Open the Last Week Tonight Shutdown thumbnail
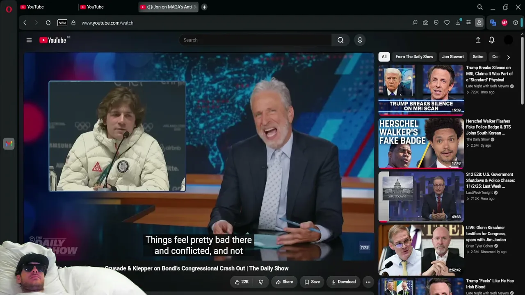This screenshot has width=525, height=295. pos(421,196)
